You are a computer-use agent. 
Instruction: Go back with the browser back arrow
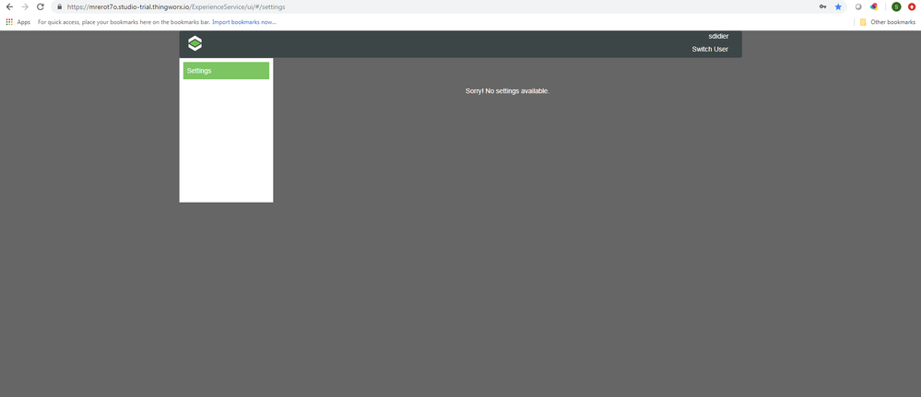pos(9,7)
